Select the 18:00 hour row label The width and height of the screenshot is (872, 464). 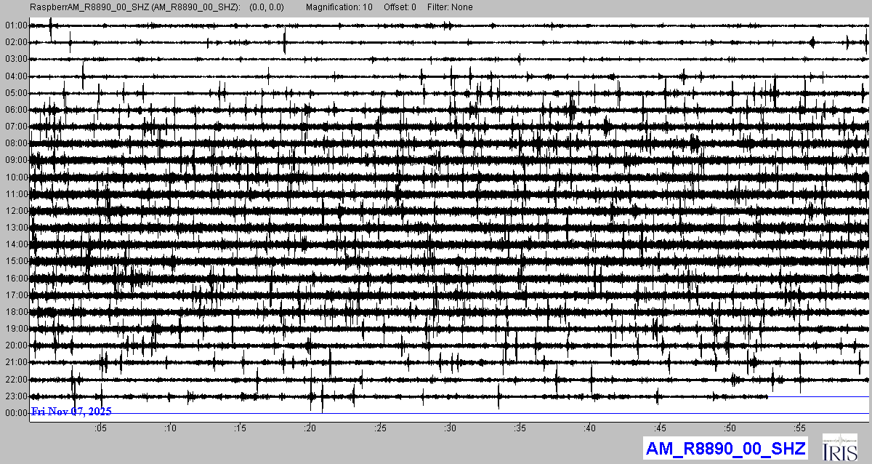15,312
